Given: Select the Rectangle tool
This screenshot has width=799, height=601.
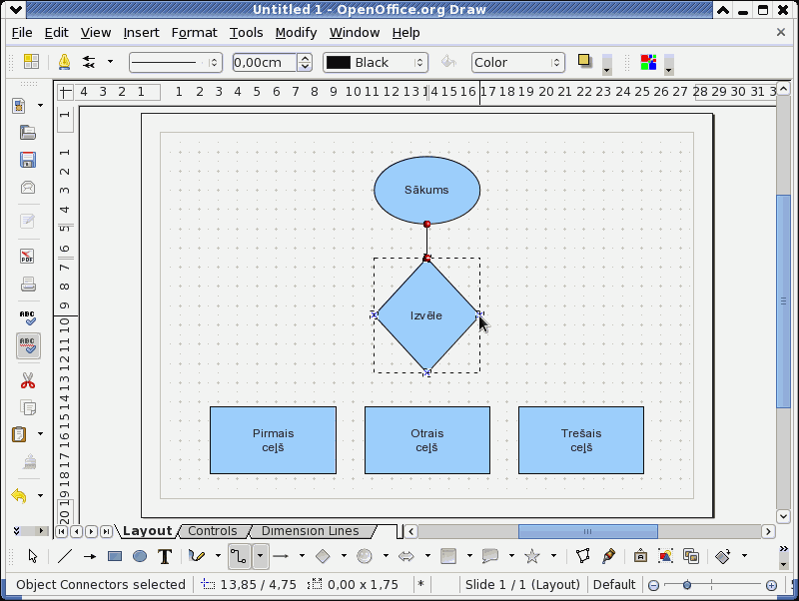Looking at the screenshot, I should [115, 556].
